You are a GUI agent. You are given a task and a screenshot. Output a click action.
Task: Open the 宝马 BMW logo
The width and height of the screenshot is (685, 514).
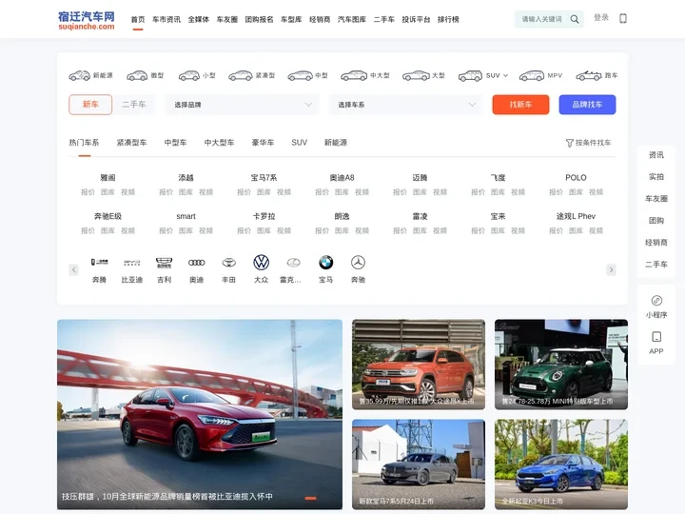point(326,263)
